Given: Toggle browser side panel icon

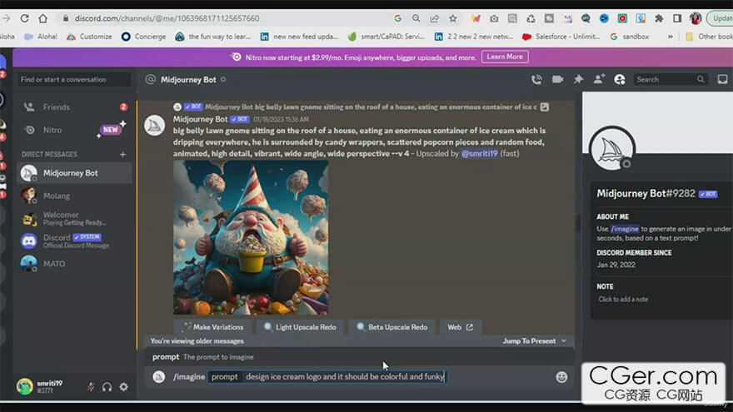Looking at the screenshot, I should coord(677,18).
